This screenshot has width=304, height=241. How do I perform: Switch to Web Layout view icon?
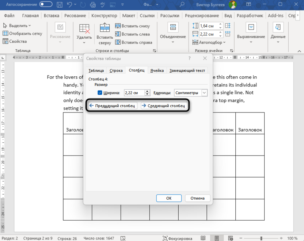click(231, 238)
